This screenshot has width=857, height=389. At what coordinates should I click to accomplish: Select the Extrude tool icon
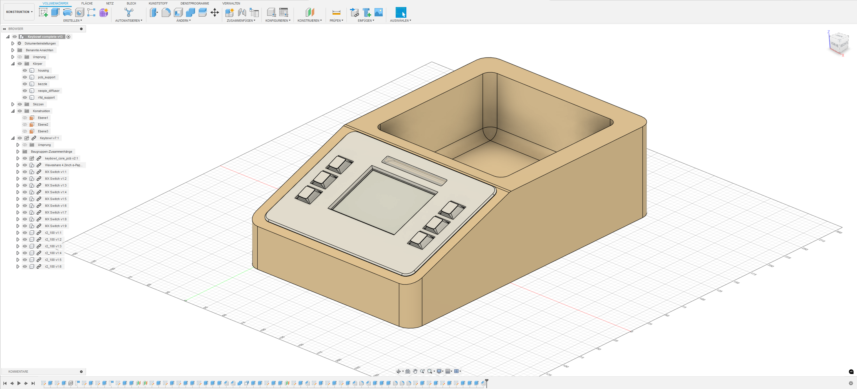pos(55,13)
